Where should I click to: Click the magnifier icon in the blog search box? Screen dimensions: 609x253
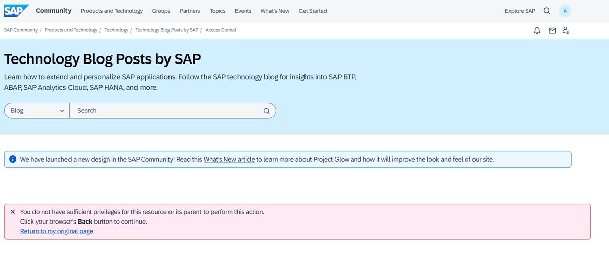click(x=267, y=111)
